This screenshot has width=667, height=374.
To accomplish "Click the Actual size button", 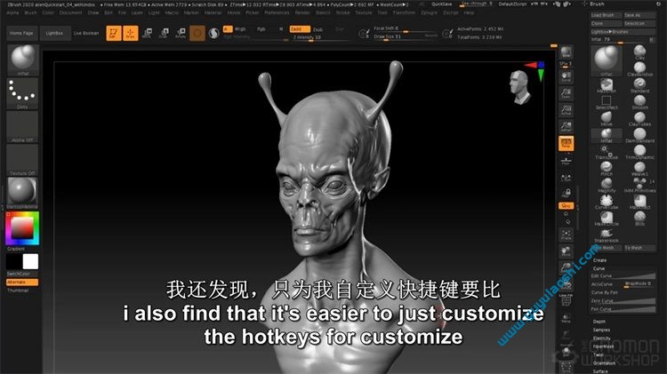I will pyautogui.click(x=566, y=110).
